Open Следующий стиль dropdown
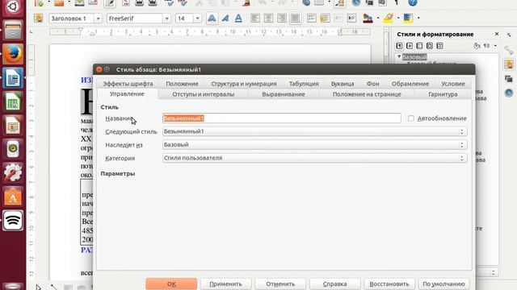517x290 pixels. click(315, 131)
